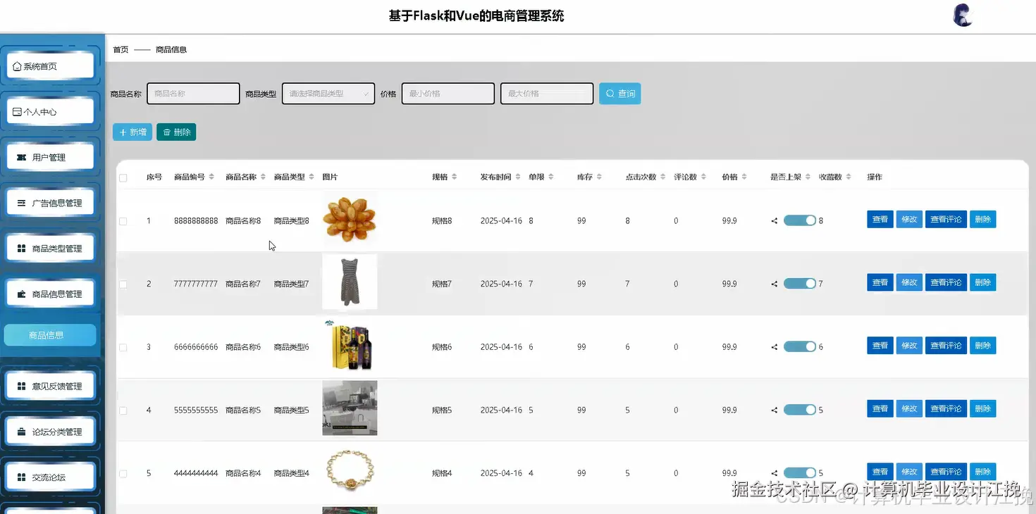Screen dimensions: 1036x514
Task: Sort by 规格 column arrows
Action: click(x=455, y=177)
